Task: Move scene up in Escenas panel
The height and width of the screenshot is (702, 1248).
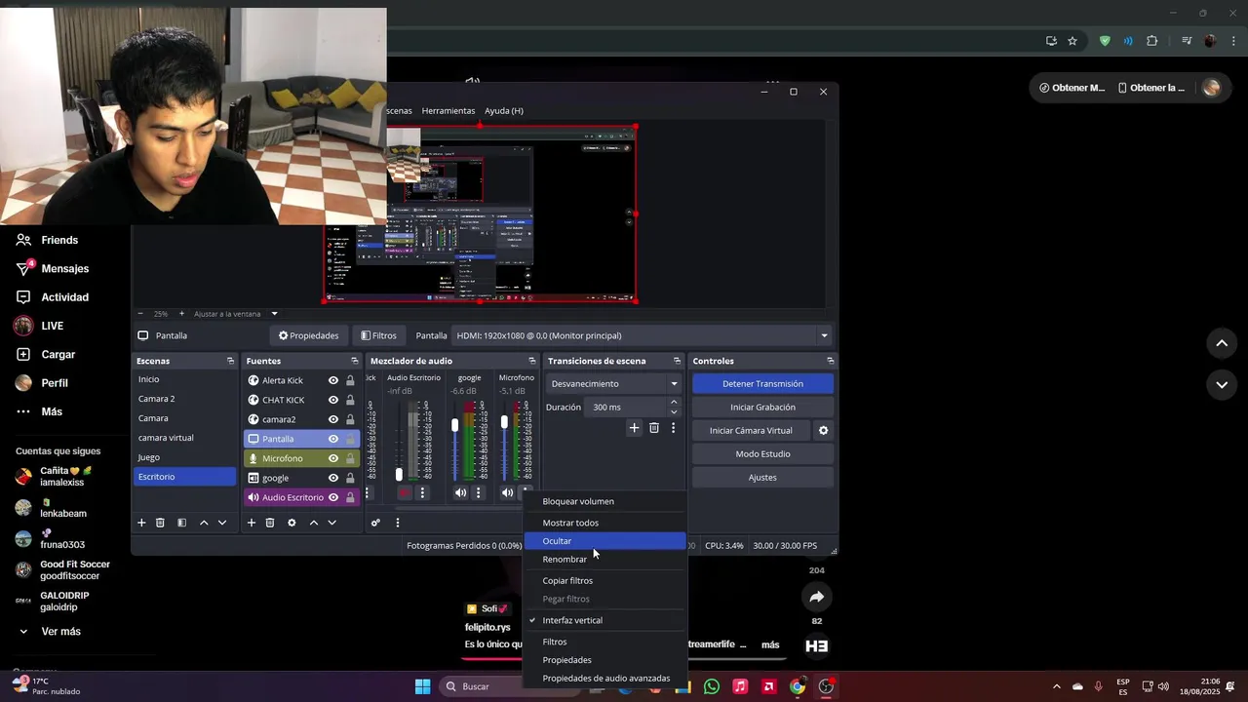Action: pyautogui.click(x=204, y=523)
